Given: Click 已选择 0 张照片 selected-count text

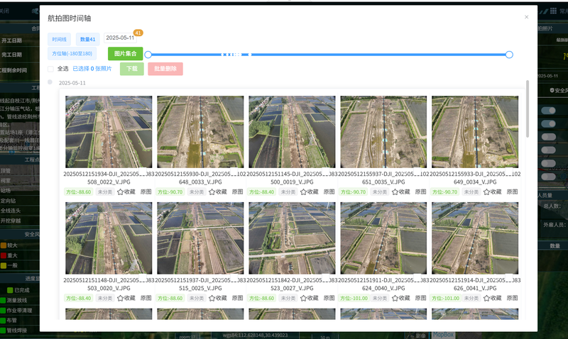Looking at the screenshot, I should click(x=92, y=68).
